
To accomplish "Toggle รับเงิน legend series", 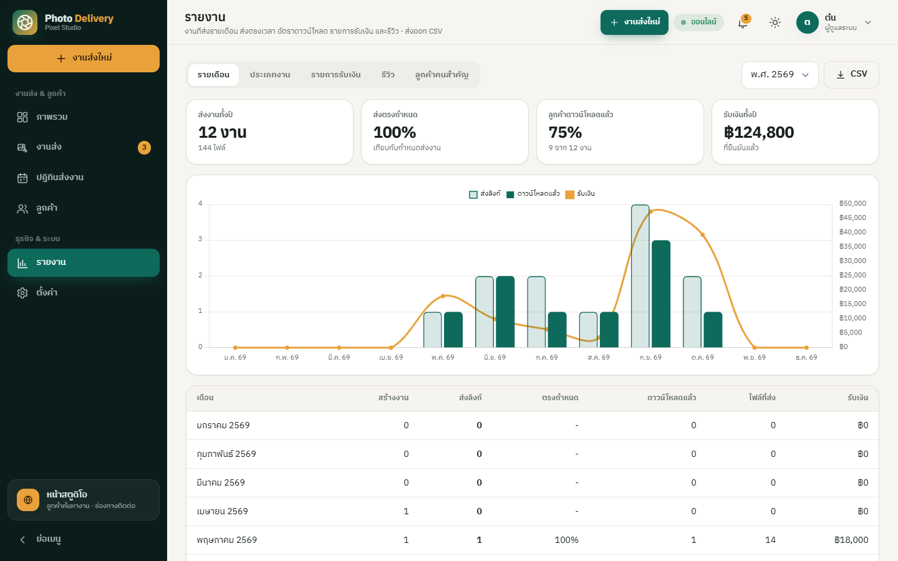I will (580, 194).
